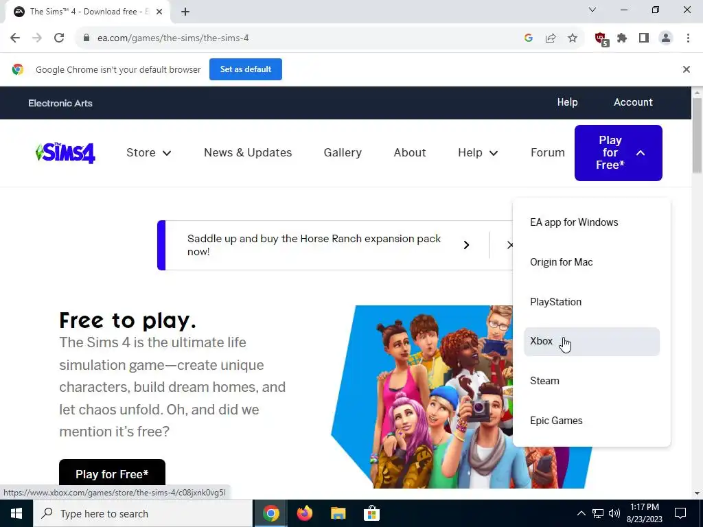Click the address bar URL

tap(173, 38)
